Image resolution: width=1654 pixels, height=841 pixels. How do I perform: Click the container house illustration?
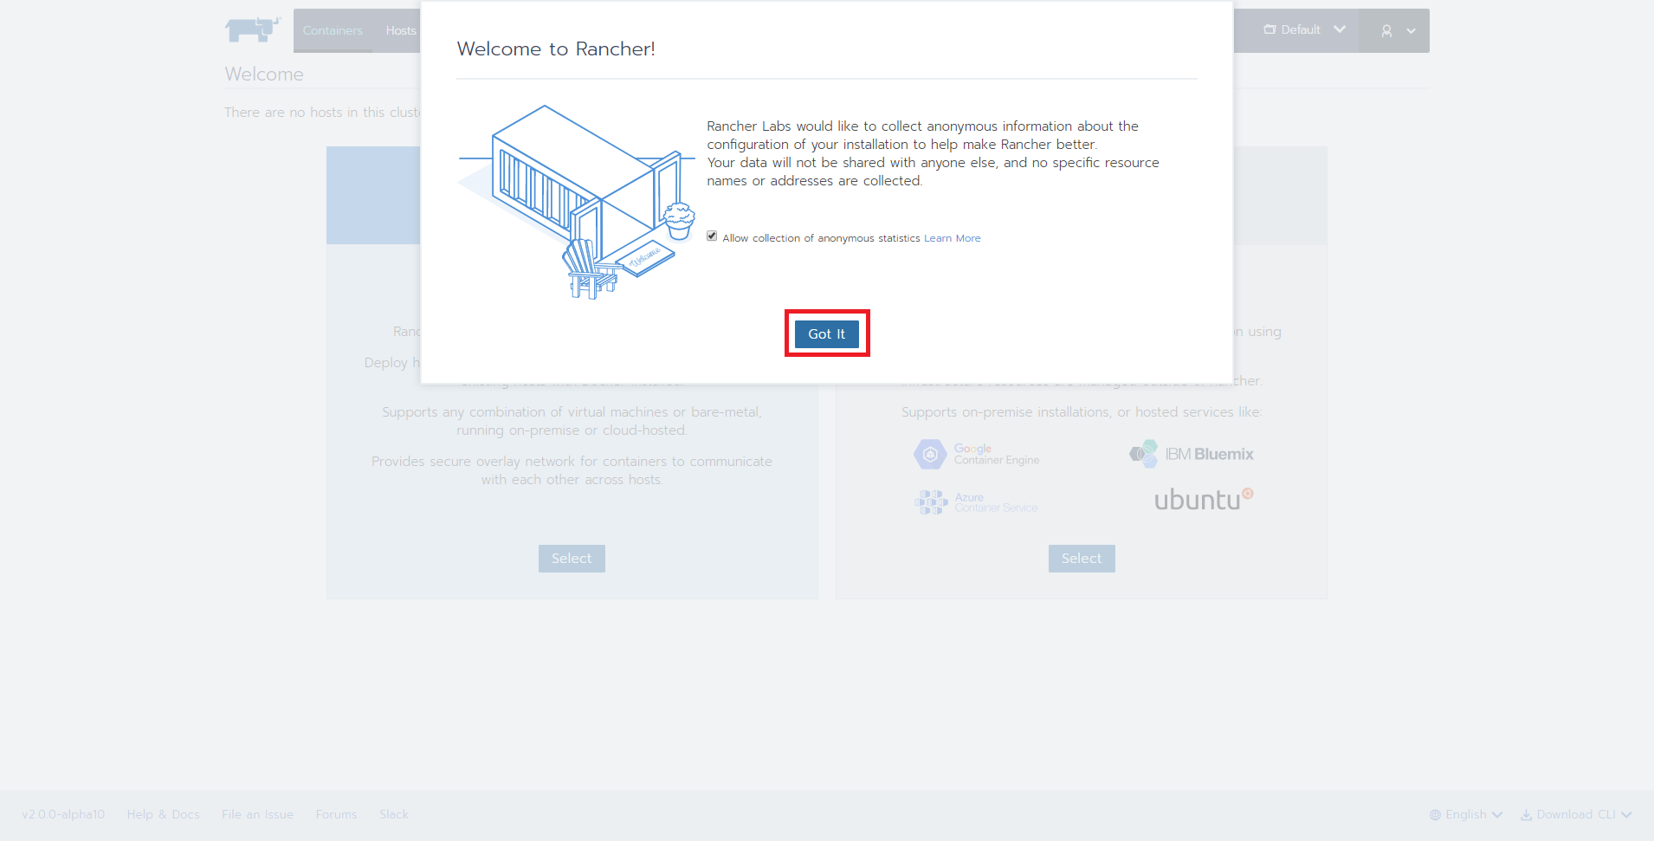(x=577, y=202)
